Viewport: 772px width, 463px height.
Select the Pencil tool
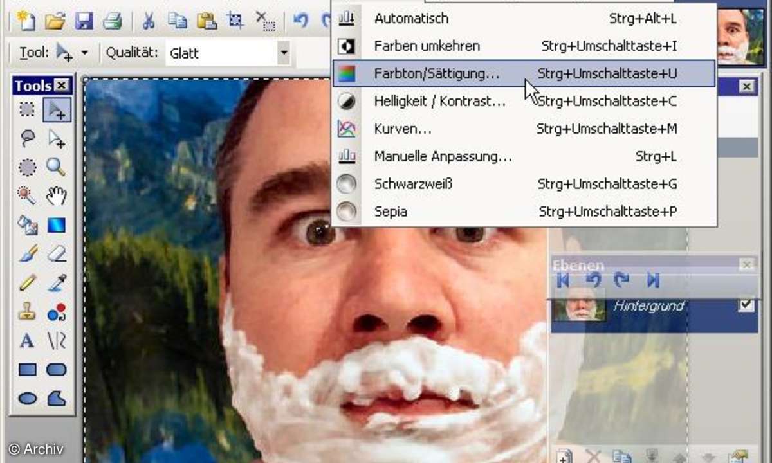click(27, 283)
